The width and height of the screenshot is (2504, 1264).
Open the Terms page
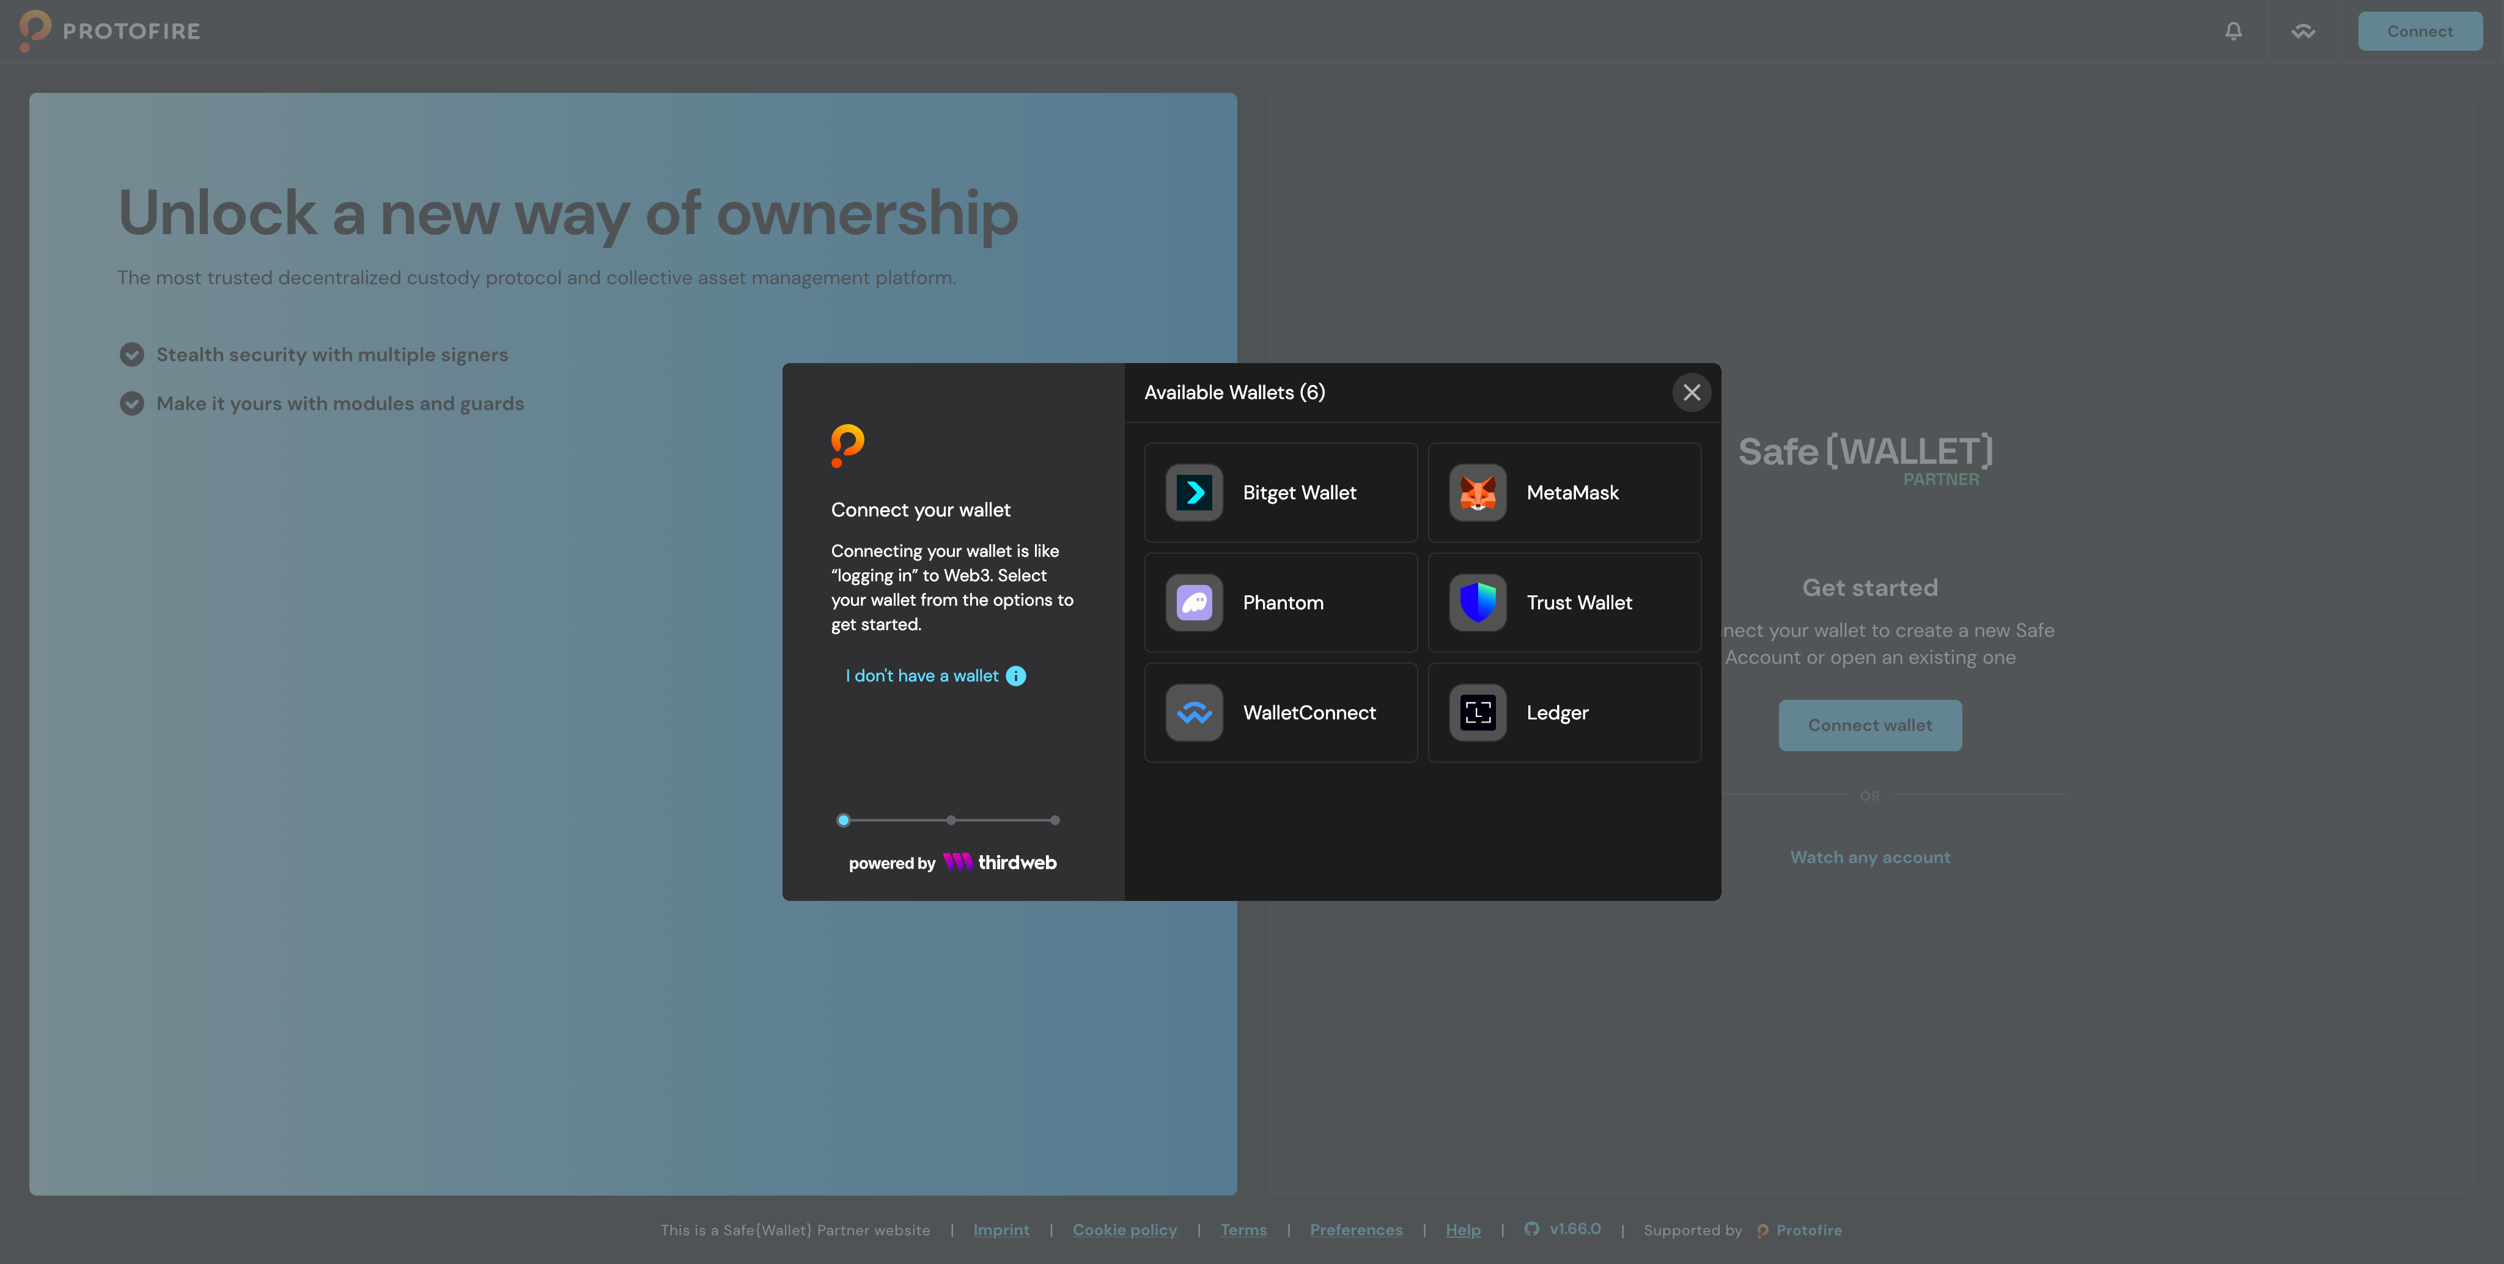(x=1243, y=1229)
